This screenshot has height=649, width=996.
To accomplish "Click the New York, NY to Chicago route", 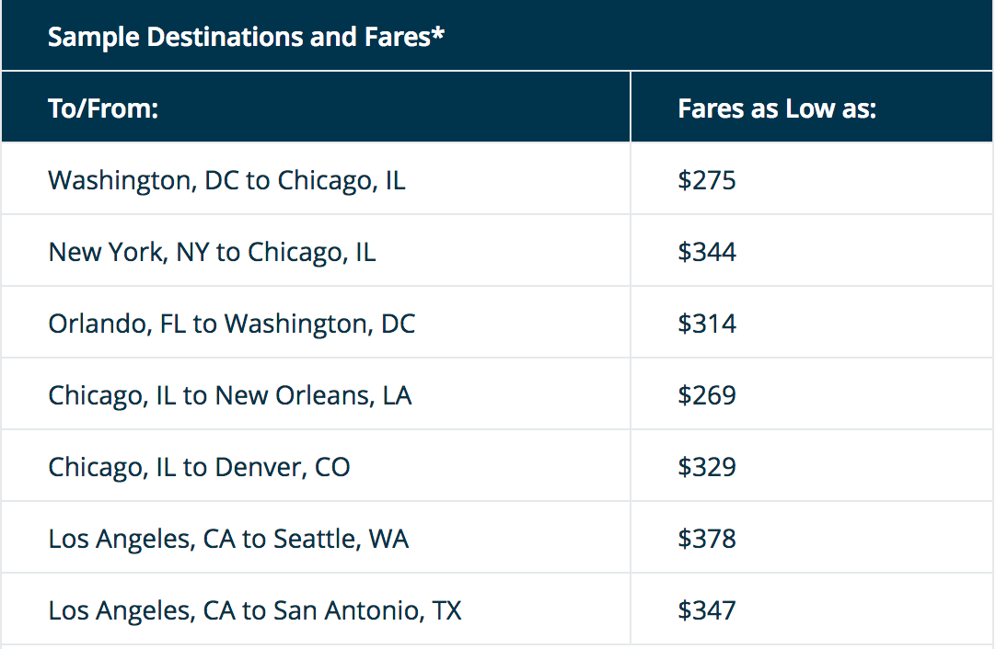I will click(x=212, y=252).
